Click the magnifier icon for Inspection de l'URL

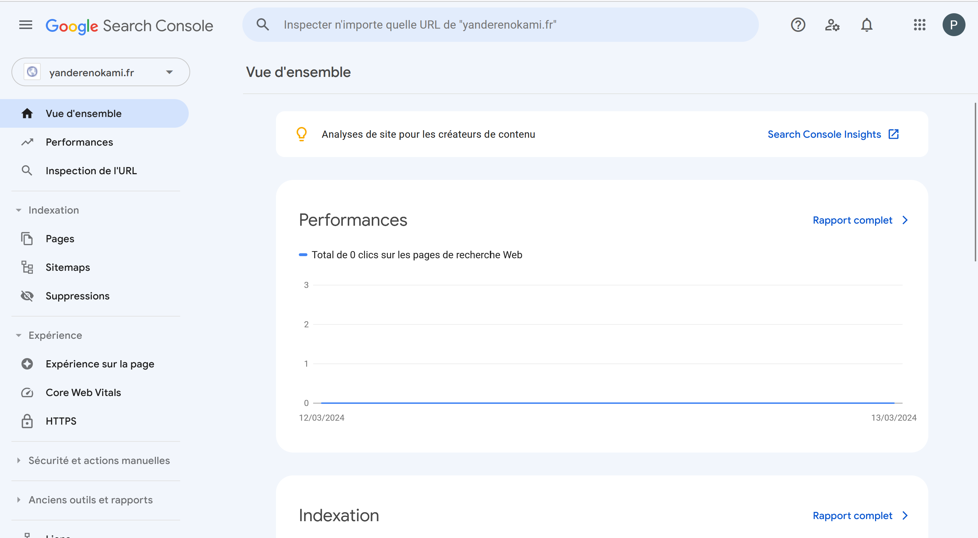coord(27,171)
